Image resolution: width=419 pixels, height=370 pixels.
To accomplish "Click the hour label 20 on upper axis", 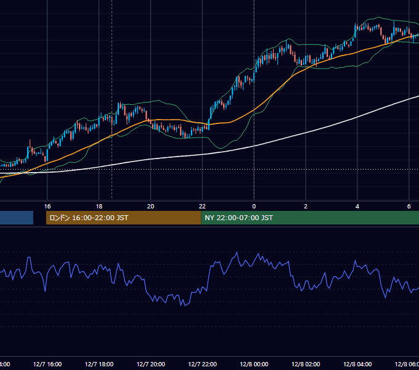I will pos(151,207).
